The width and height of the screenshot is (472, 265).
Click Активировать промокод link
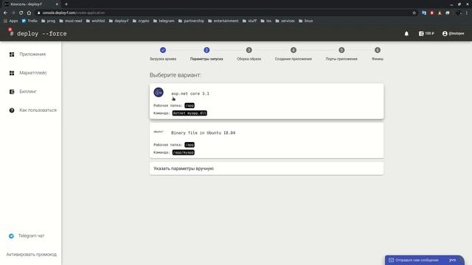click(31, 255)
